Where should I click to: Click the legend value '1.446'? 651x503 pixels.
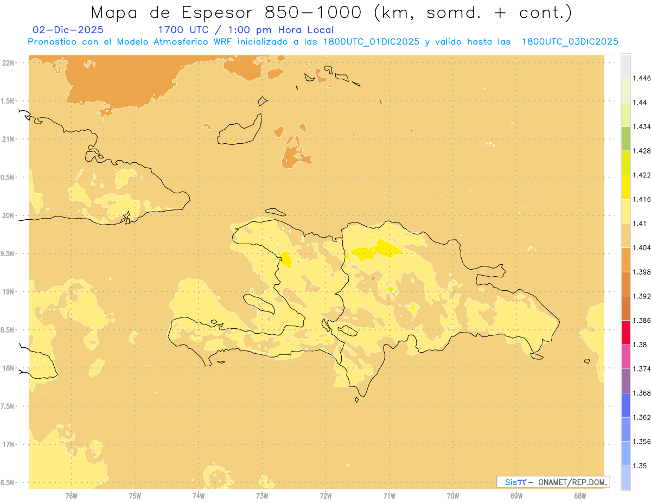tap(641, 78)
